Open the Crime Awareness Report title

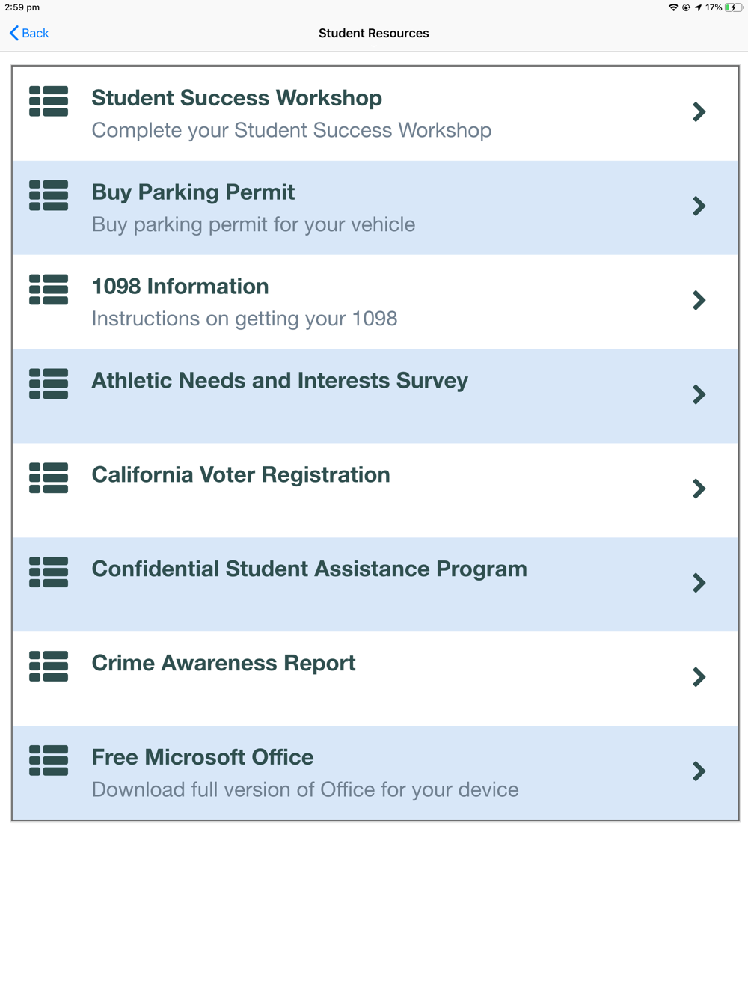223,664
